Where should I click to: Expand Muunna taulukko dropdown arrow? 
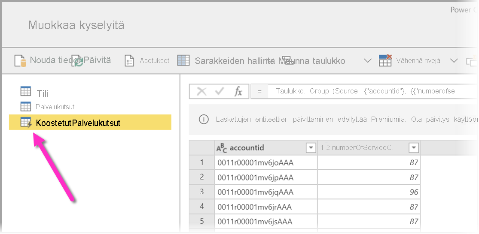pyautogui.click(x=368, y=60)
